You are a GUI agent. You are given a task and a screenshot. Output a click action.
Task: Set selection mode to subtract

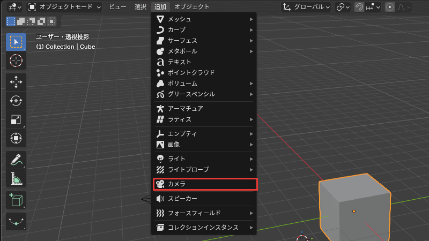[x=31, y=21]
